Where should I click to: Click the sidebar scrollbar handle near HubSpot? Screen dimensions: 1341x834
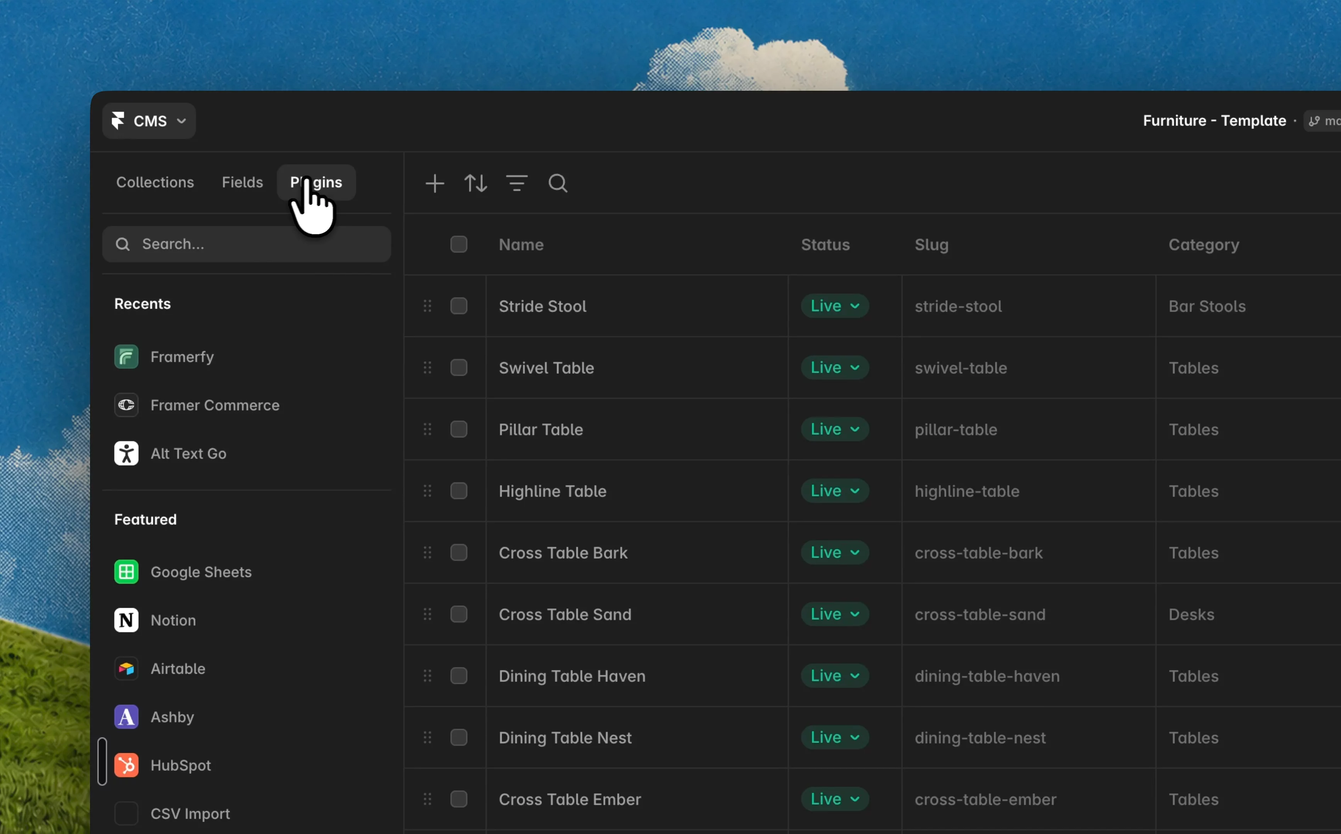[x=102, y=761]
